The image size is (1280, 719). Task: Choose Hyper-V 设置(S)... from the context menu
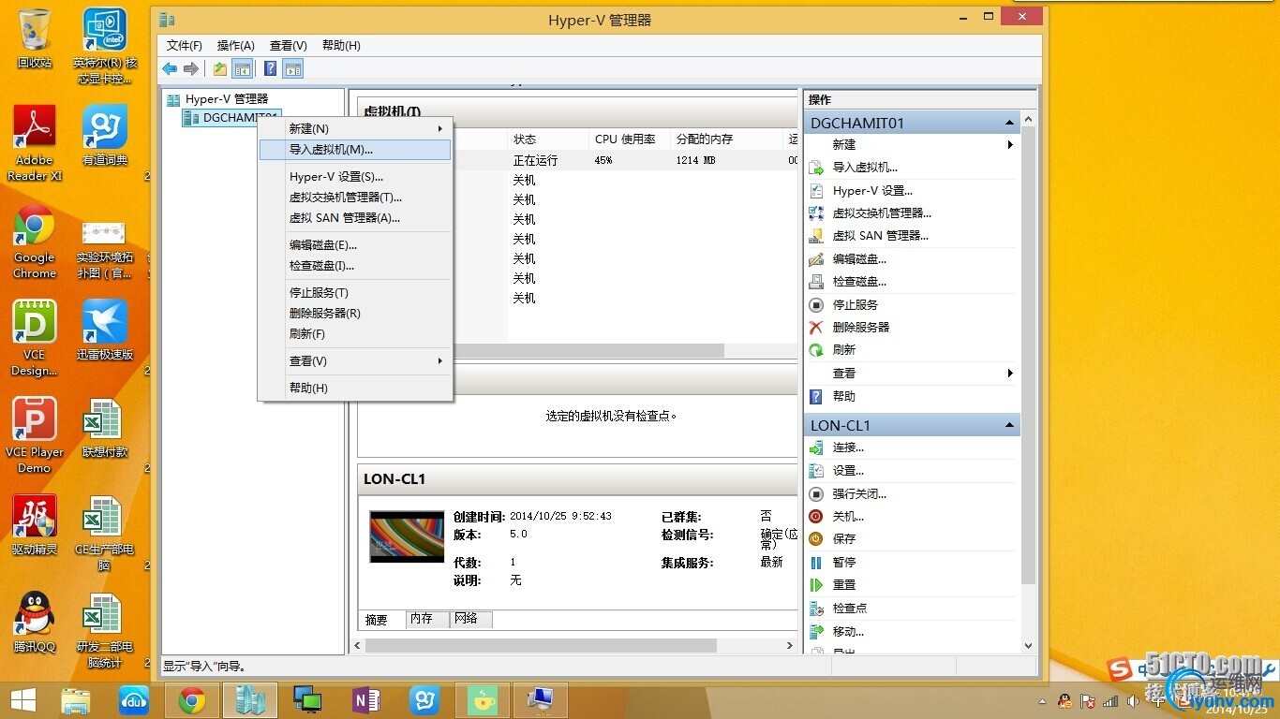pyautogui.click(x=356, y=177)
